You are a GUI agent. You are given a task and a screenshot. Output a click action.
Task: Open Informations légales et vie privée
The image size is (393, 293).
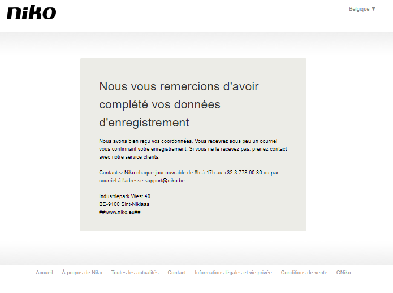pos(233,273)
